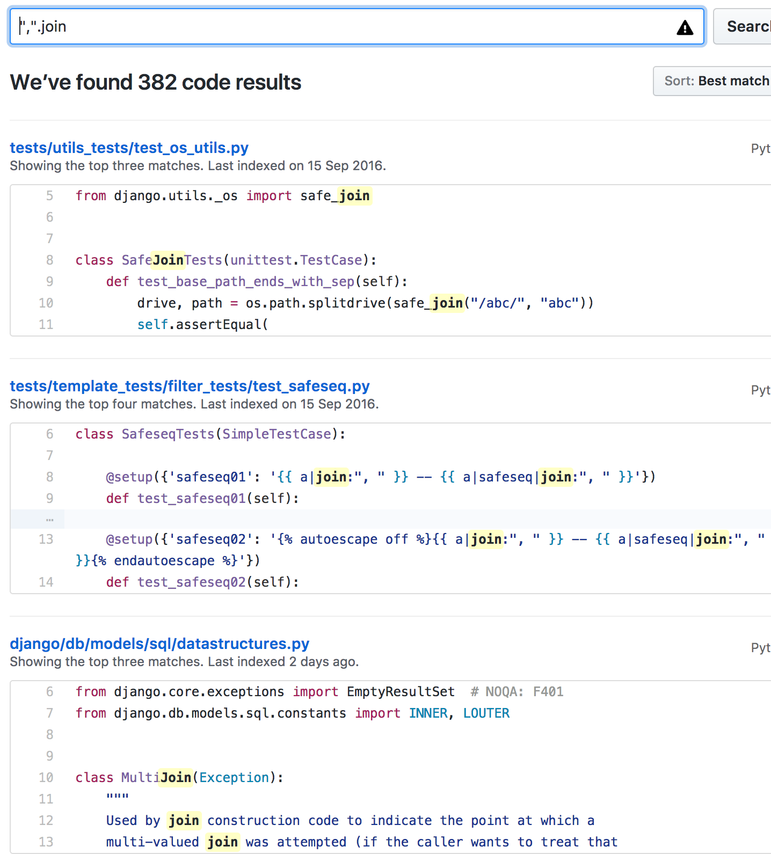Image resolution: width=771 pixels, height=854 pixels.
Task: Open the Sort: Best match dropdown
Action: [713, 81]
